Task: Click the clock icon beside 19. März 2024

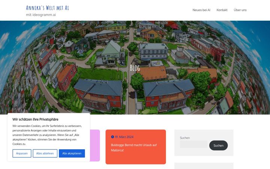Action: coord(112,137)
